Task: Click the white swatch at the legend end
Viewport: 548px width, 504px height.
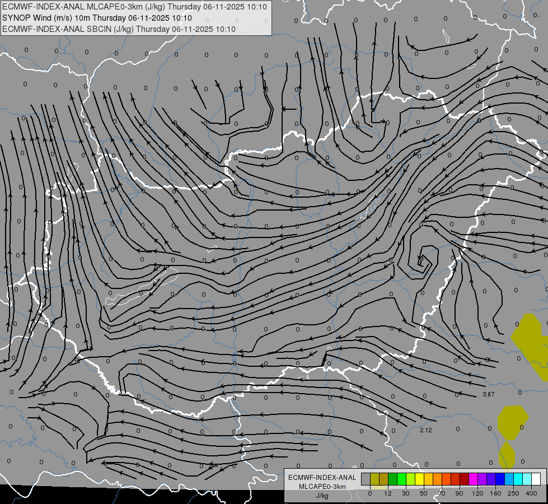Action: (536, 479)
